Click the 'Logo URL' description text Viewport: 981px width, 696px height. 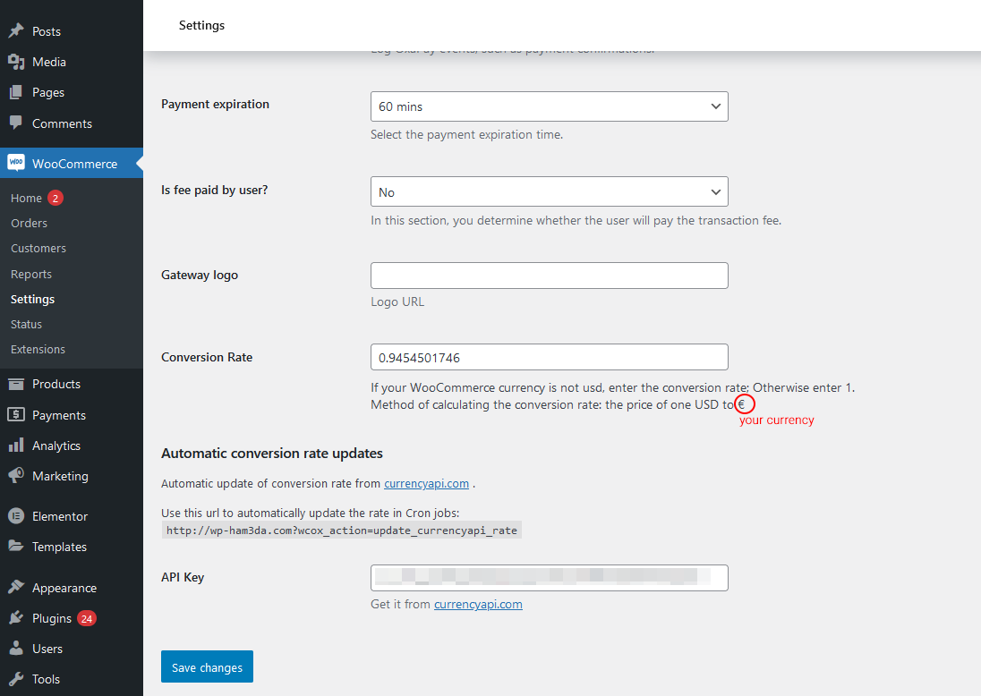(397, 301)
